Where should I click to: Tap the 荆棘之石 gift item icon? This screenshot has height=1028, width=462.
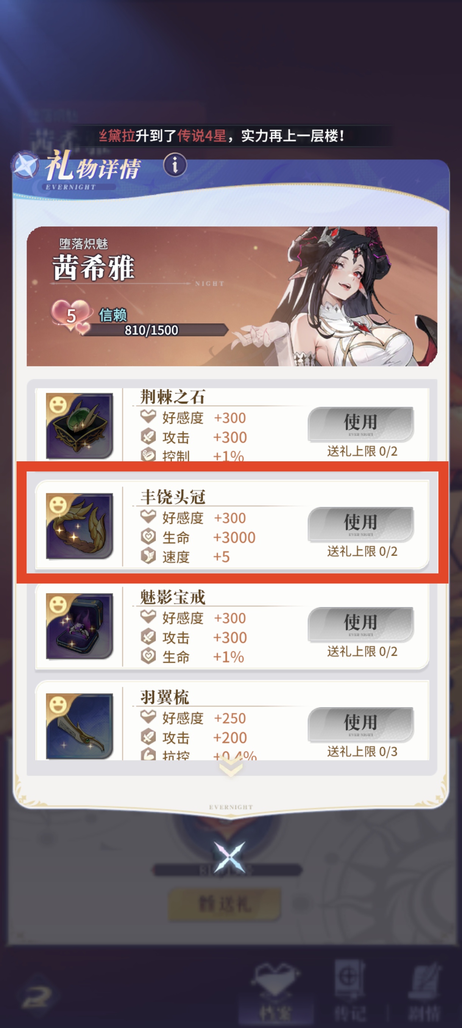point(80,425)
